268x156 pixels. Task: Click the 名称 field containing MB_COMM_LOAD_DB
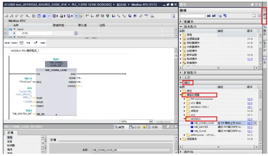131,150
